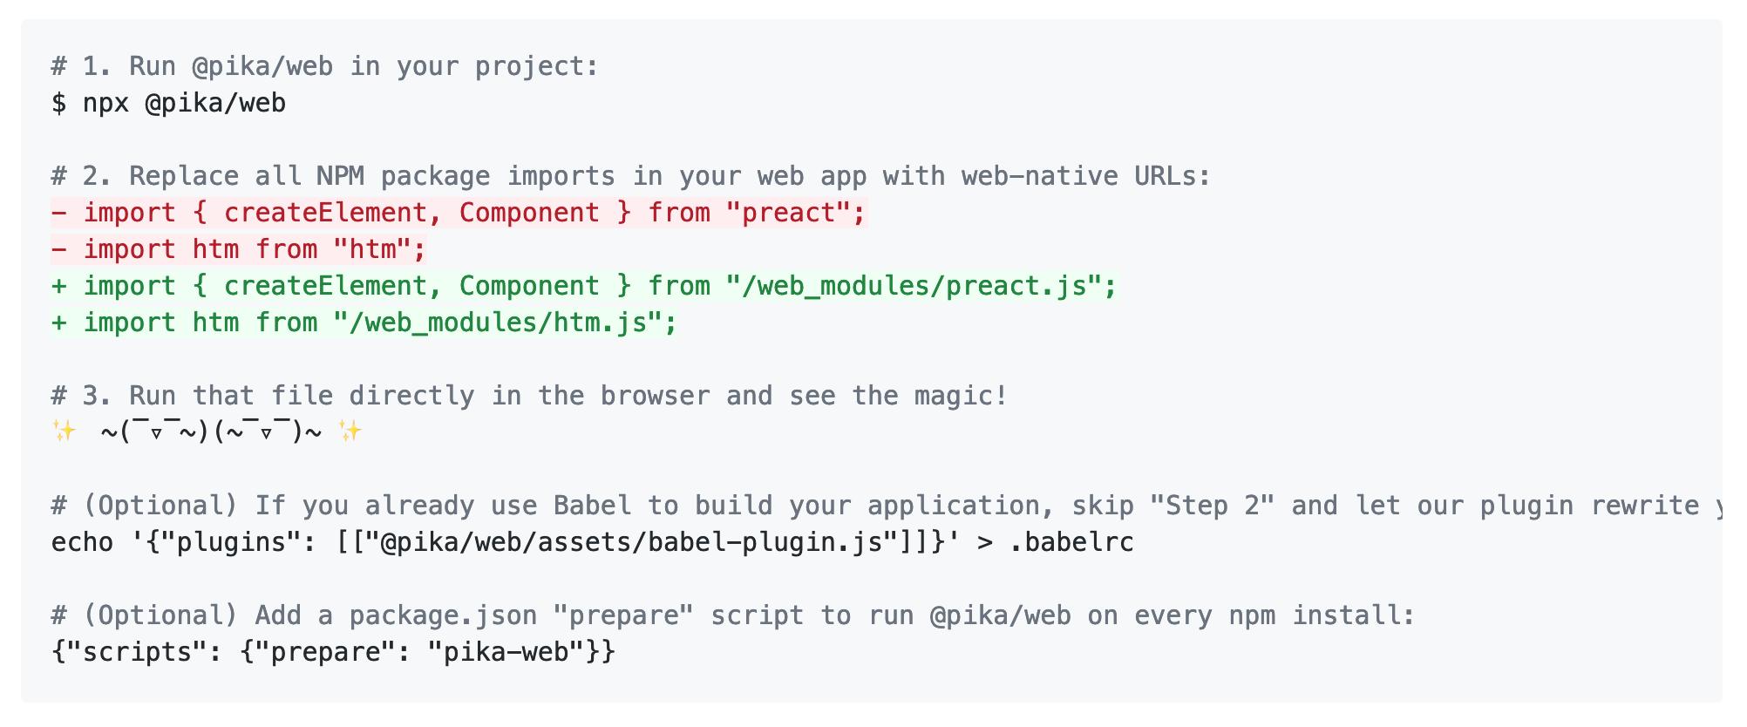
Task: Click the 'web-native URLs:' comment text
Action: (1086, 176)
